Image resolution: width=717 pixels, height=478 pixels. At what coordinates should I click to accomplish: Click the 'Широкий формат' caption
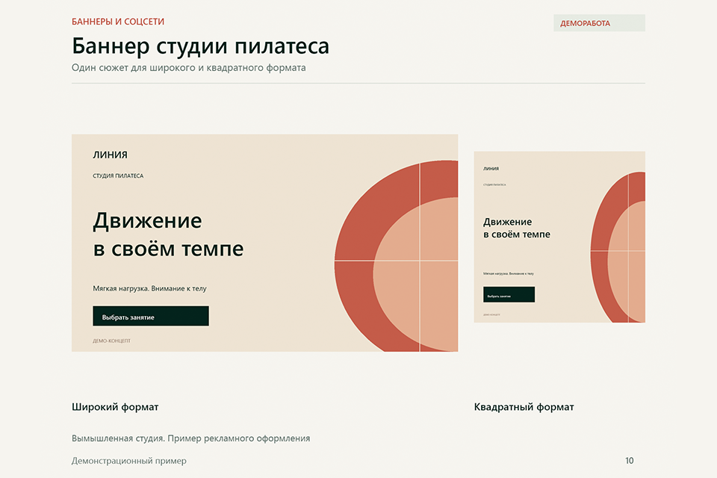pos(115,407)
